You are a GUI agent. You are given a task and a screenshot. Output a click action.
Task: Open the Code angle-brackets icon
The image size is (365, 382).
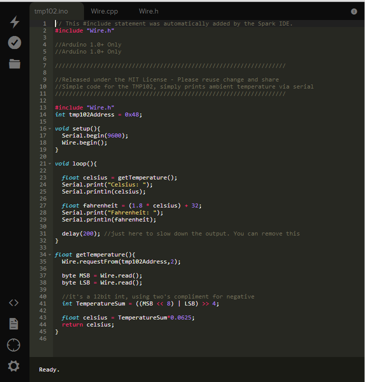pyautogui.click(x=13, y=303)
